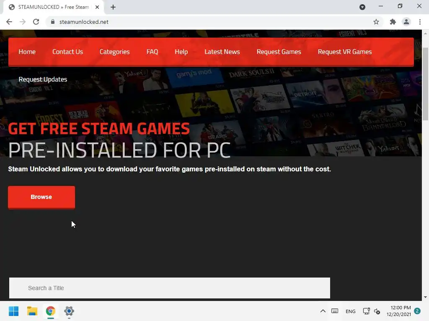Click the page vertical scrollbar thumb

point(425,84)
